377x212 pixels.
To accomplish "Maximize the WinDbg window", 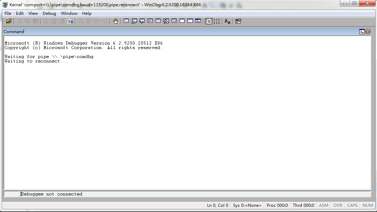I will point(354,3).
